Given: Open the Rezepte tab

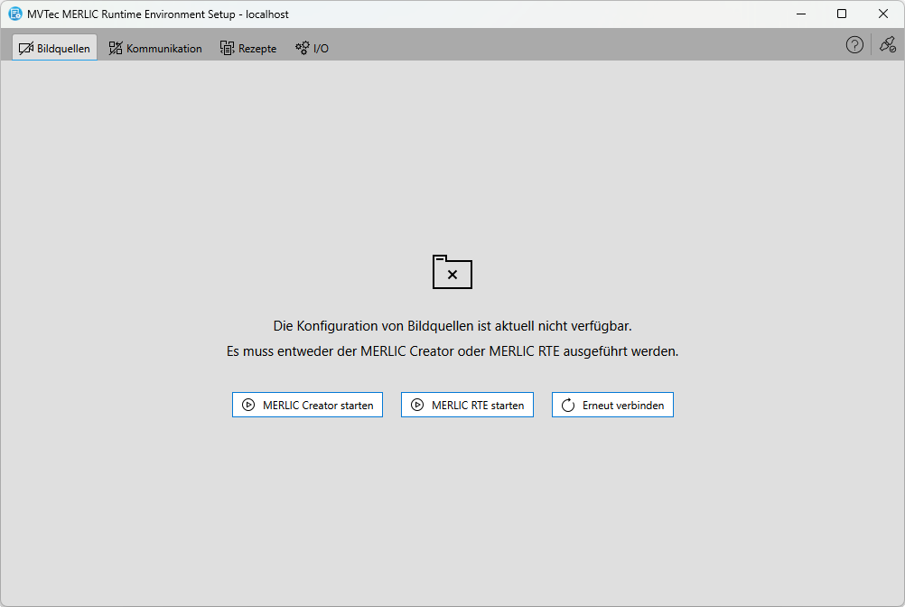Looking at the screenshot, I should click(x=257, y=49).
